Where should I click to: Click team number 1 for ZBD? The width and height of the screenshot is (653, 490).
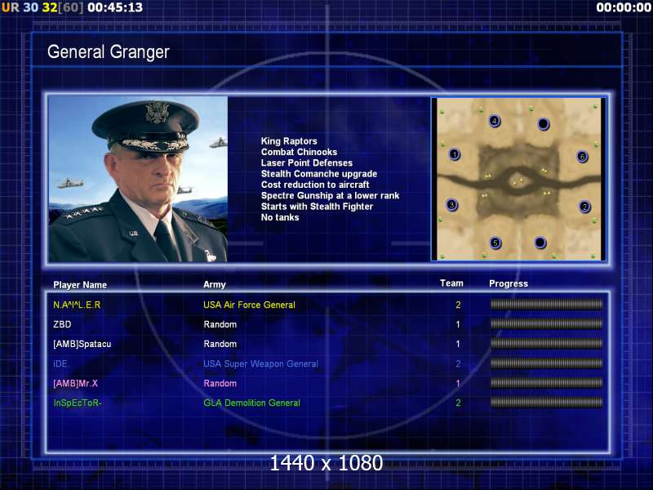pyautogui.click(x=458, y=324)
